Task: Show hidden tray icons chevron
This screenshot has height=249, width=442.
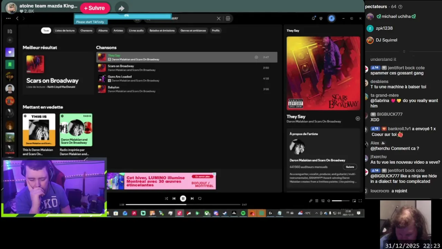Action: click(x=317, y=213)
